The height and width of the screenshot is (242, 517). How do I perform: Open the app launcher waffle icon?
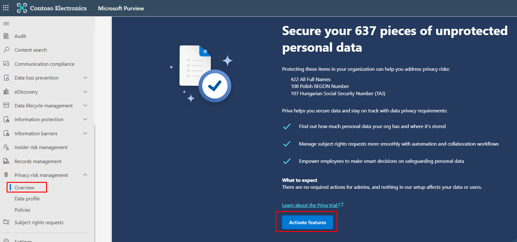[6, 8]
